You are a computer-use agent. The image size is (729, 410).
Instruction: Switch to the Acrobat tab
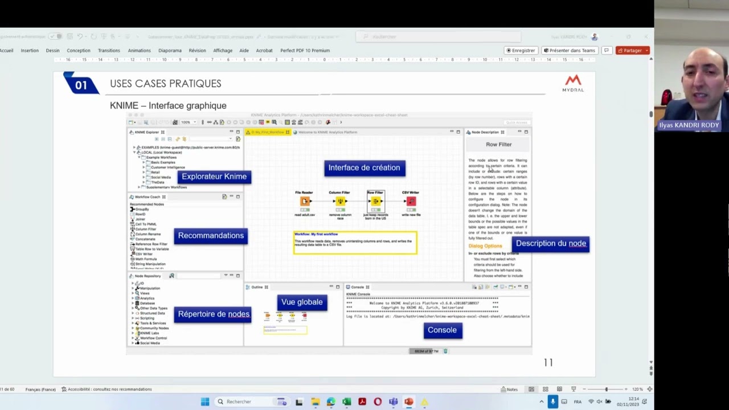[x=264, y=50]
